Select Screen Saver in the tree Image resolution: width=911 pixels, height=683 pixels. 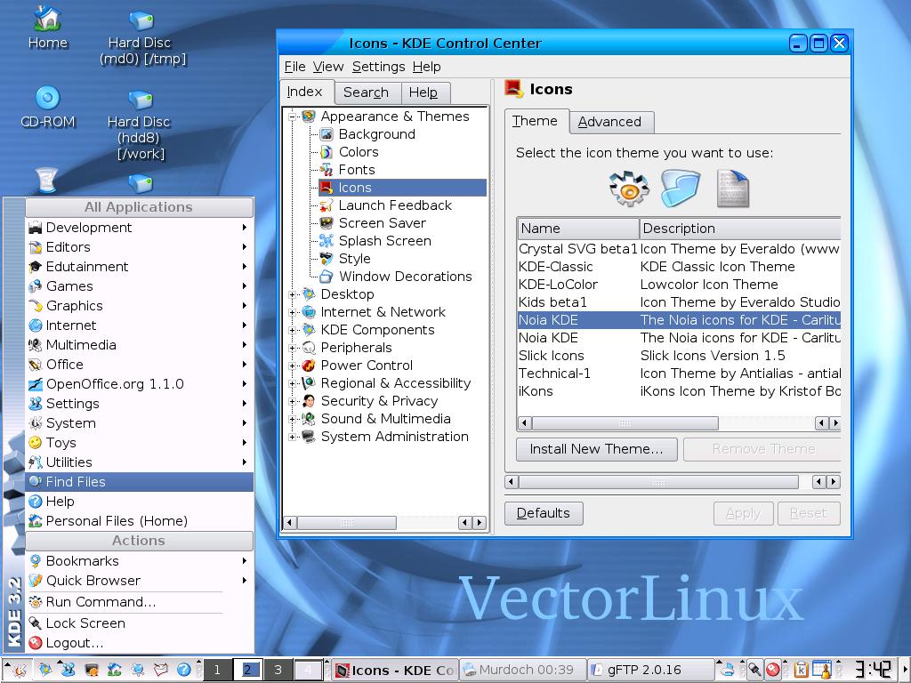(383, 223)
